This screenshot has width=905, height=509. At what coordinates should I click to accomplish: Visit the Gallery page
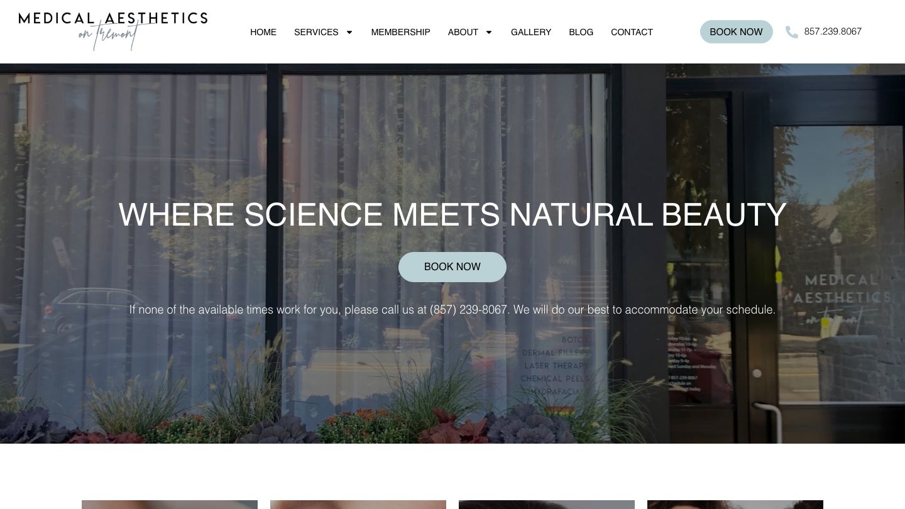[x=531, y=32]
